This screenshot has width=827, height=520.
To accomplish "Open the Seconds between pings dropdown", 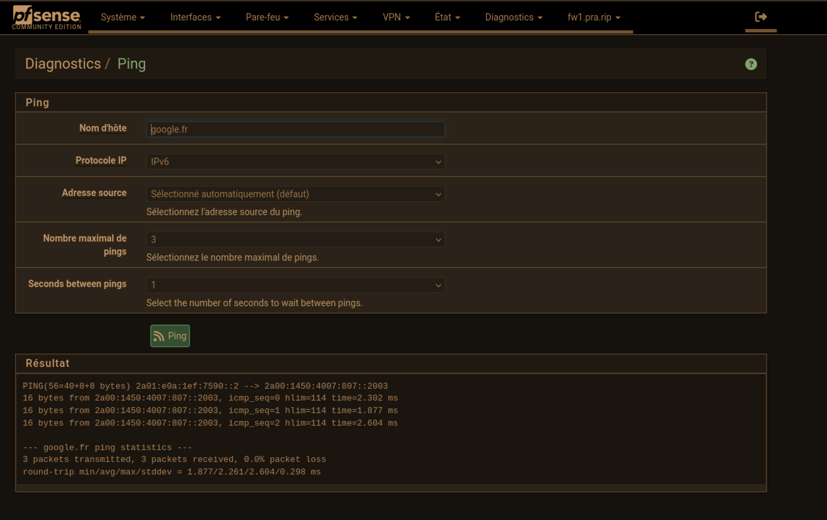I will (295, 285).
